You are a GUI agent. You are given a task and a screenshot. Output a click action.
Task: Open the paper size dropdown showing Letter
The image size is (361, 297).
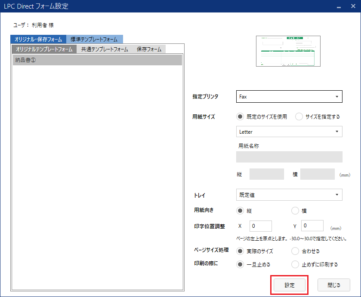click(x=289, y=132)
